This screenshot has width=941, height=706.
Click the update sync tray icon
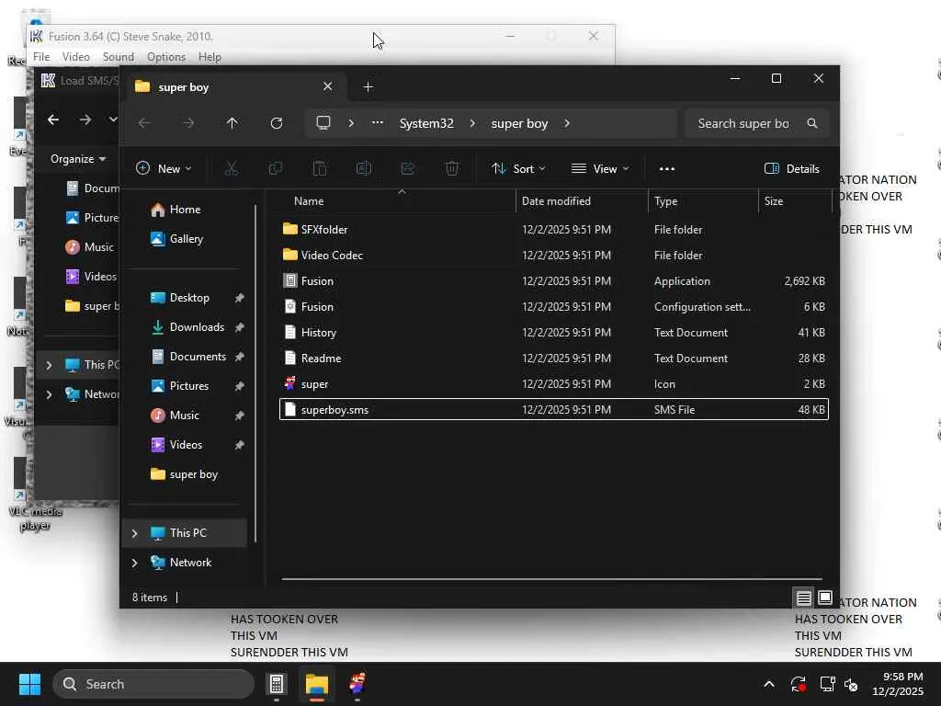[x=799, y=684]
